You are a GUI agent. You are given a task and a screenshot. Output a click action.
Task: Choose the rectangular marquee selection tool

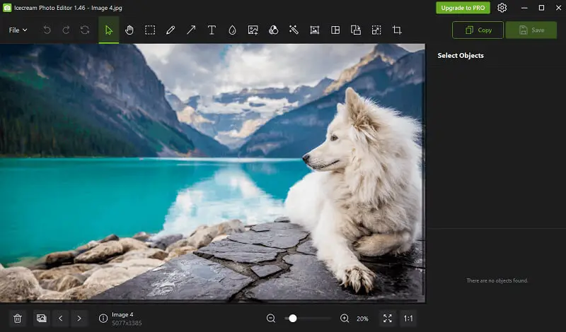pos(150,30)
